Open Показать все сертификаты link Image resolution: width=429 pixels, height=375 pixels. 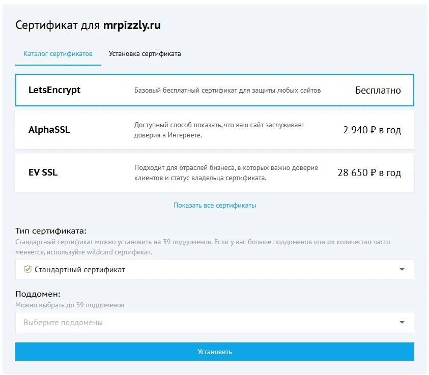(x=214, y=206)
